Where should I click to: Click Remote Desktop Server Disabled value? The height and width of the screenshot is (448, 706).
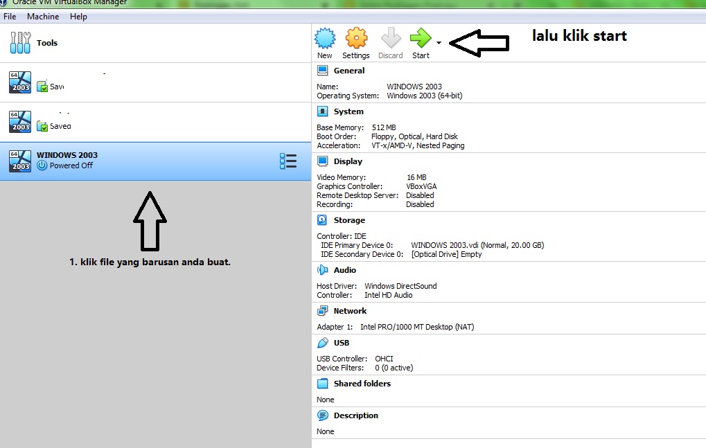420,196
